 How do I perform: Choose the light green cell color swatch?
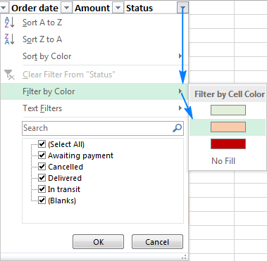click(228, 110)
